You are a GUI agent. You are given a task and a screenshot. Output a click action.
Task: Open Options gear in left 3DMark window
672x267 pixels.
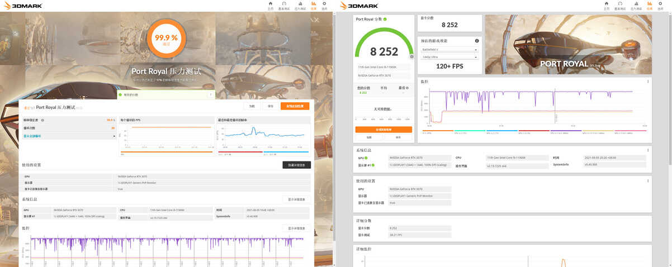point(324,6)
